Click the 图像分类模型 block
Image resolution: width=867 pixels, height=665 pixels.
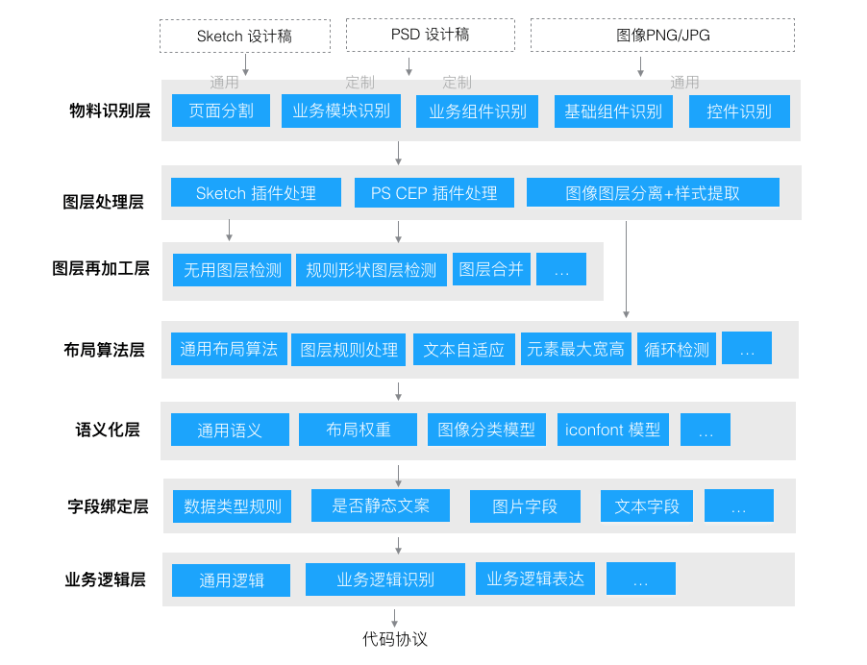pyautogui.click(x=486, y=430)
